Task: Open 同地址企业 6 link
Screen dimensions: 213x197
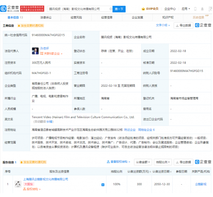Action: coord(146,130)
